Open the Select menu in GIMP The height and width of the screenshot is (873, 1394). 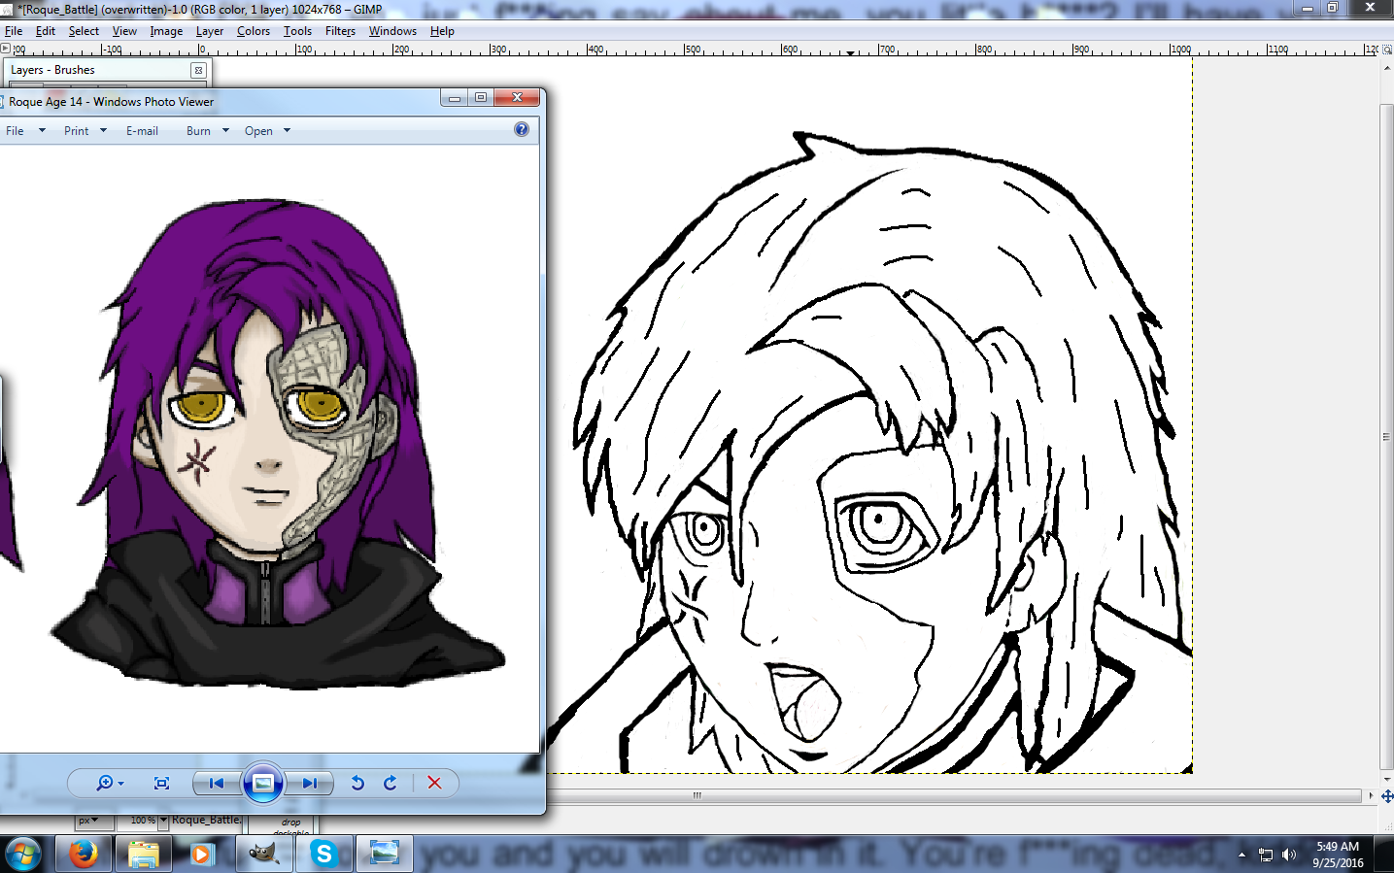[84, 31]
